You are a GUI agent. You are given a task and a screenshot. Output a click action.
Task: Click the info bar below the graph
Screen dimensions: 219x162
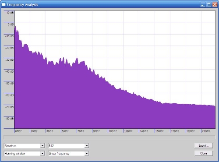(109, 137)
